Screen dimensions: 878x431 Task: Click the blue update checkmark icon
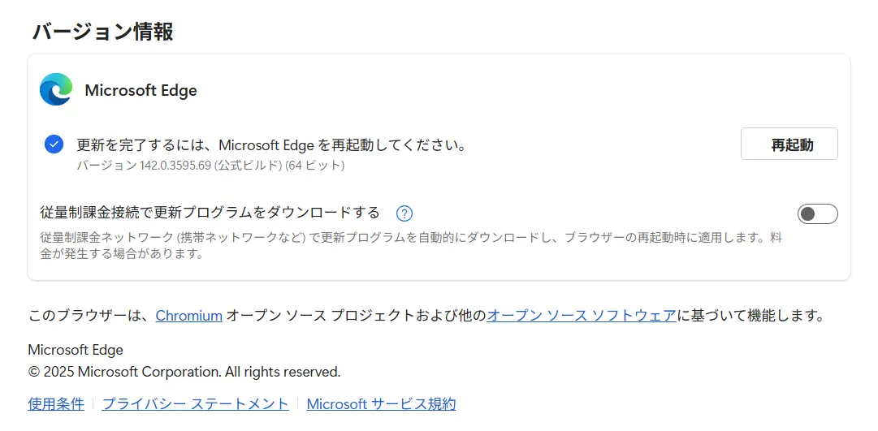54,144
